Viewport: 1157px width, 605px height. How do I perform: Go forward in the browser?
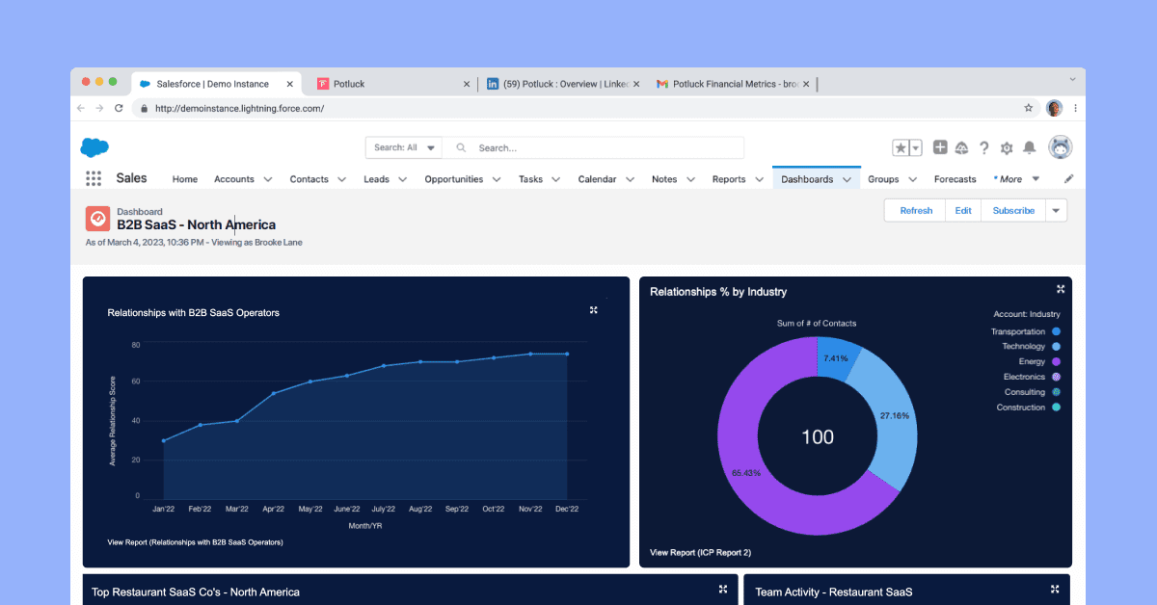click(x=99, y=108)
